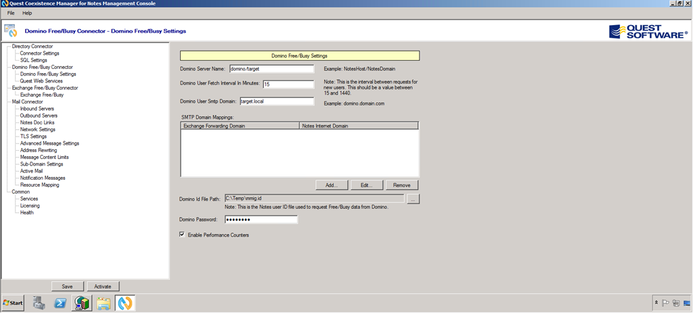This screenshot has height=313, width=693.
Task: Open Notification Messages tree item
Action: [x=43, y=178]
